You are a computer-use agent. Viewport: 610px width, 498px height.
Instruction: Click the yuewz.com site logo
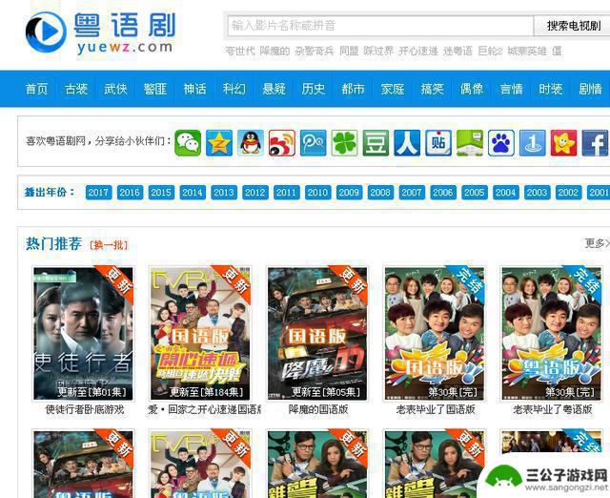(101, 32)
